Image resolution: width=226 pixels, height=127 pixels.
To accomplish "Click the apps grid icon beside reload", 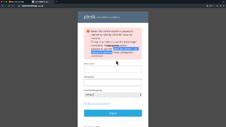I will pos(13,6).
